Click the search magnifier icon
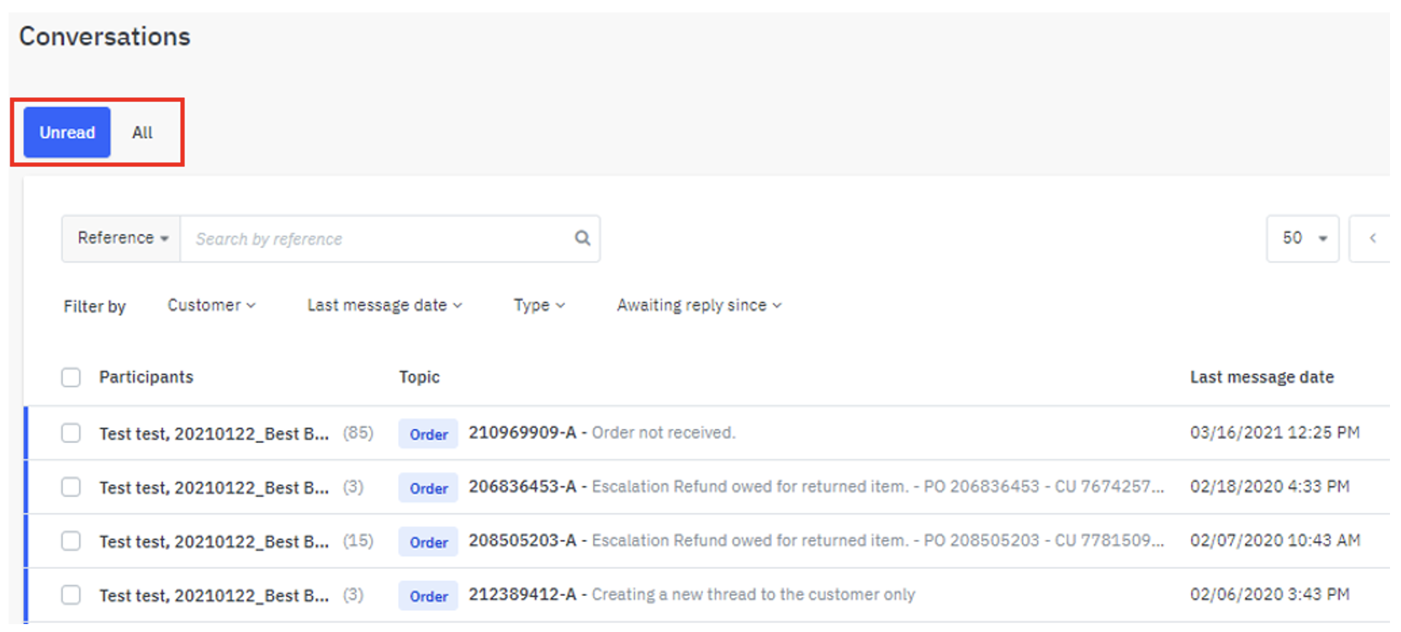Screen dimensions: 1401x632 click(x=582, y=238)
